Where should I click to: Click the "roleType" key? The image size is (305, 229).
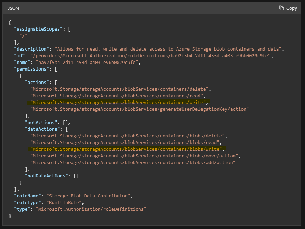(27, 203)
